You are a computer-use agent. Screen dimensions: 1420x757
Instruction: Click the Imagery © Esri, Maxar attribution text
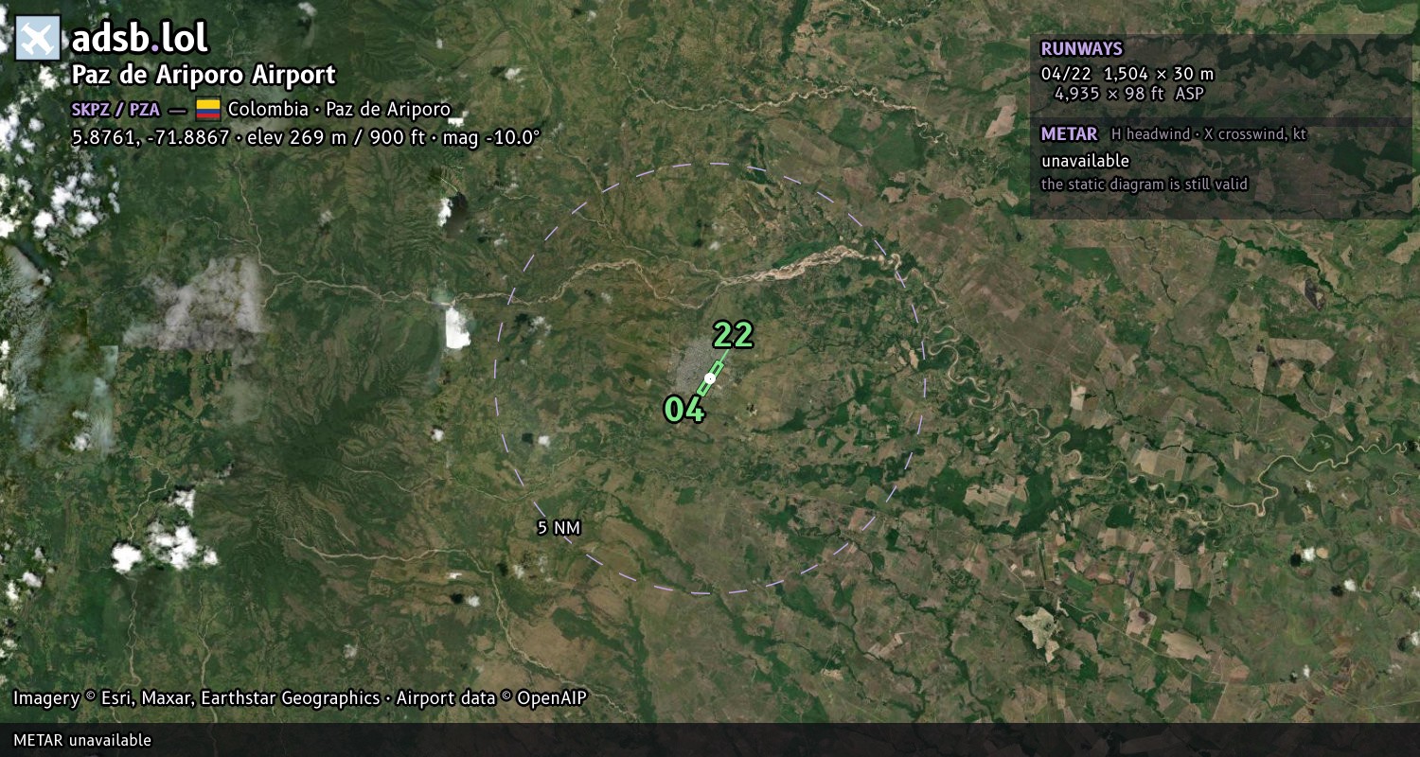click(196, 698)
